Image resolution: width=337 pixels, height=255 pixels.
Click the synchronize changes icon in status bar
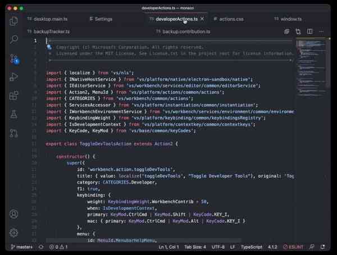[x=41, y=247]
